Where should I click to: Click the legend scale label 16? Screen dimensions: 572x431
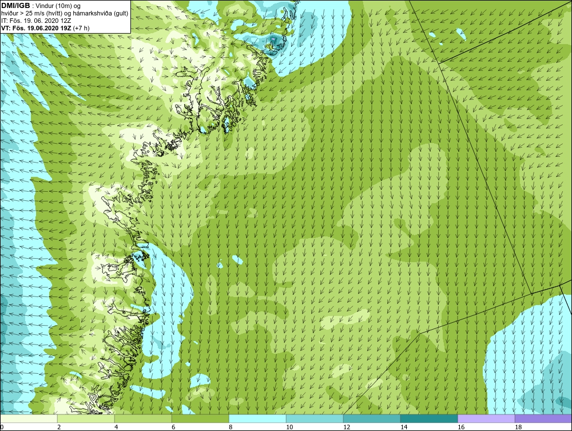461,427
